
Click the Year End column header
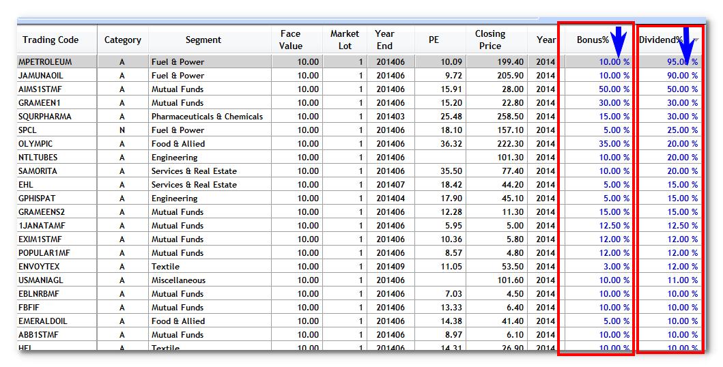coord(384,40)
